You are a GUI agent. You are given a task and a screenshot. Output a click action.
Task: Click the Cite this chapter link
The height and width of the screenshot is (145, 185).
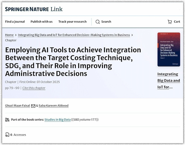(34, 88)
